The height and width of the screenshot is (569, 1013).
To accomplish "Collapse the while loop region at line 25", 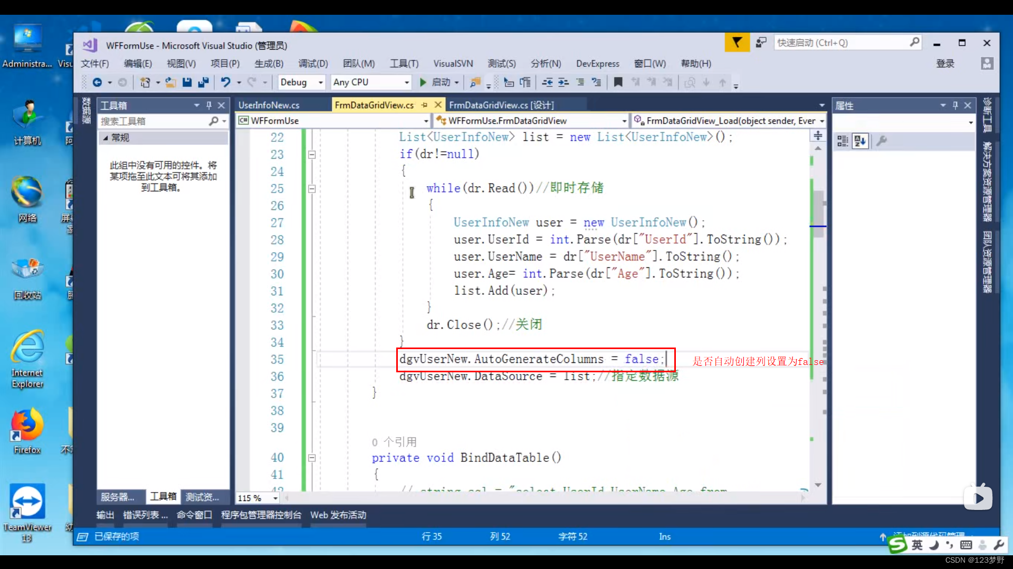I will coord(312,188).
